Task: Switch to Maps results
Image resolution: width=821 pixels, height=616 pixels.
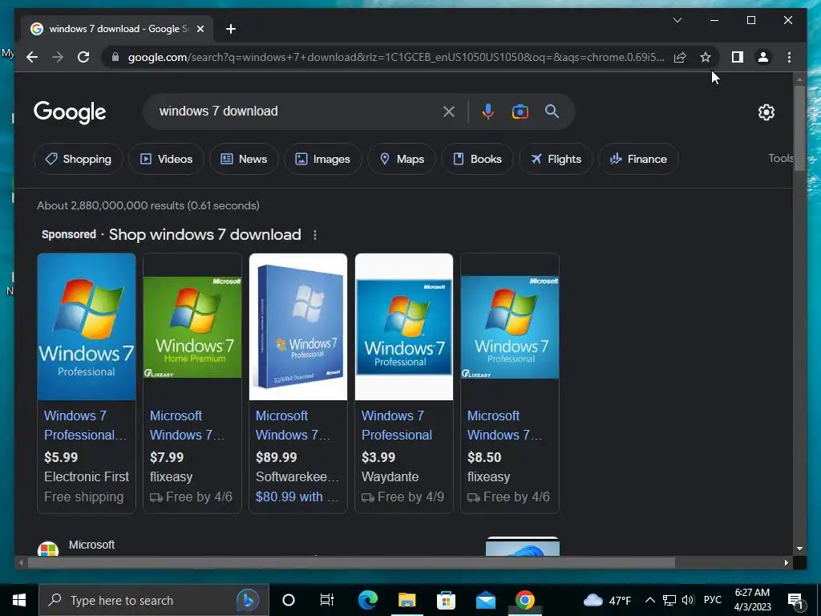Action: tap(402, 159)
